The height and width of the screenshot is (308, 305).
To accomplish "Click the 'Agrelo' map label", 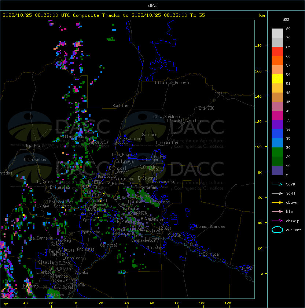I will pyautogui.click(x=89, y=220).
